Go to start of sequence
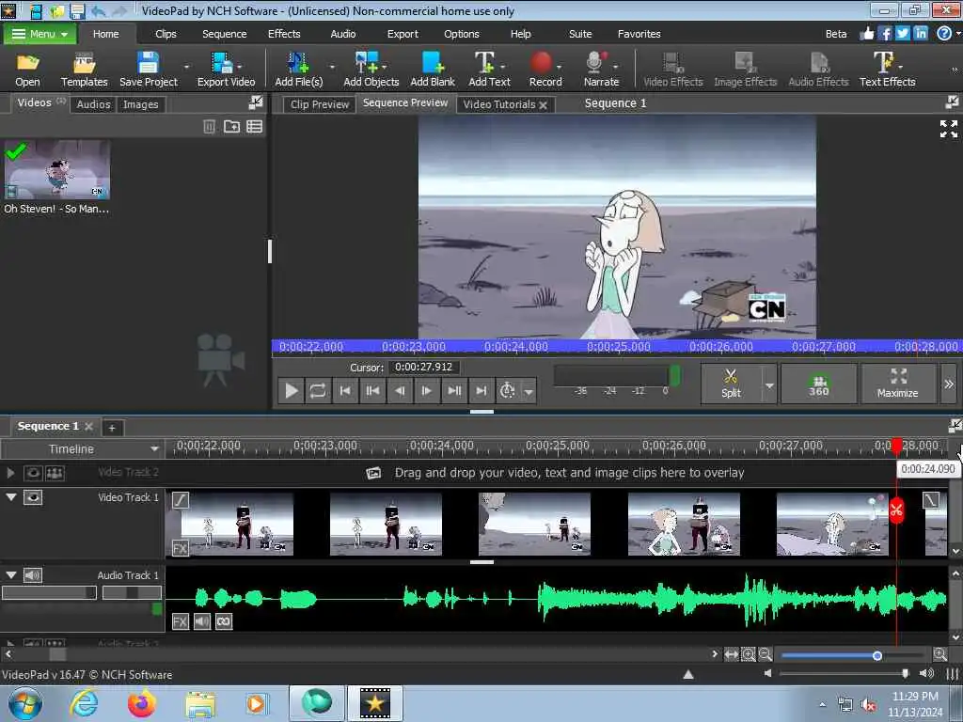The image size is (963, 722). click(x=345, y=390)
